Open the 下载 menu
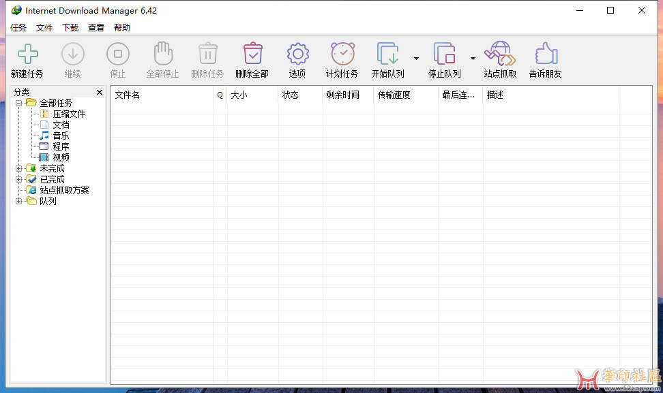Screen dimensions: 663x393 tap(70, 28)
